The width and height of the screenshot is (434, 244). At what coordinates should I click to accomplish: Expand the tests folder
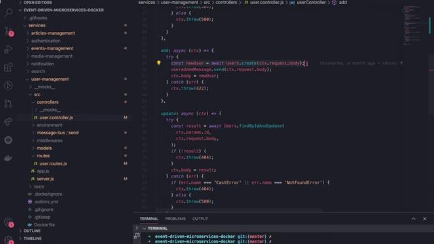[x=39, y=186]
